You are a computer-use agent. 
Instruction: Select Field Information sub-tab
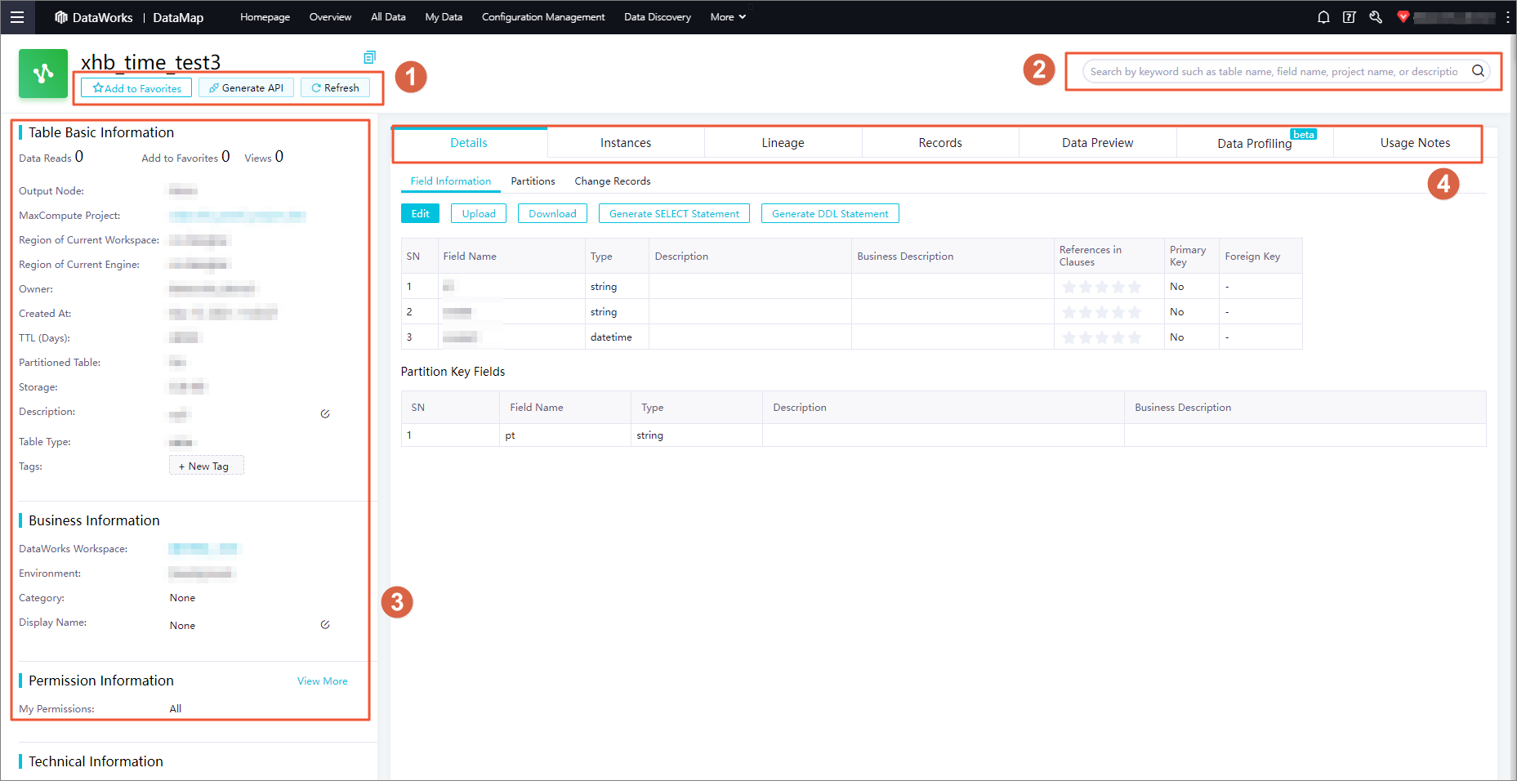[451, 181]
